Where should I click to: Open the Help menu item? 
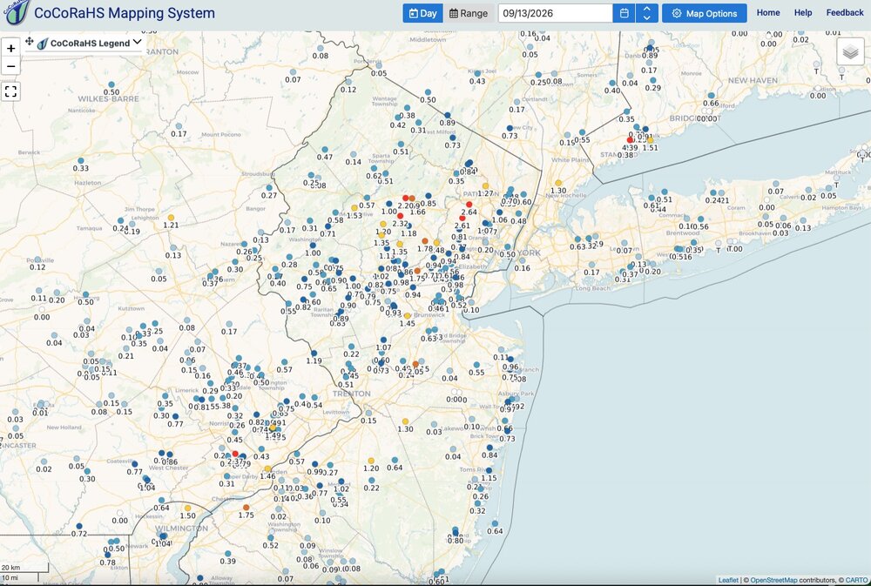point(803,13)
